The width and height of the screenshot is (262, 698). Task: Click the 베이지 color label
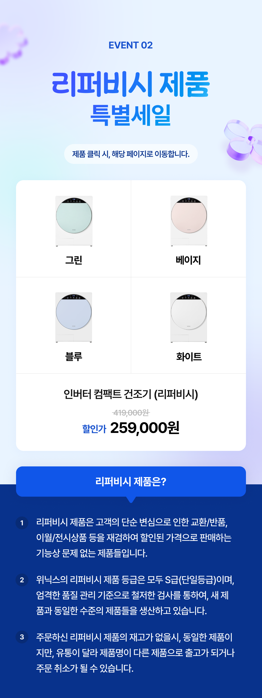(188, 260)
